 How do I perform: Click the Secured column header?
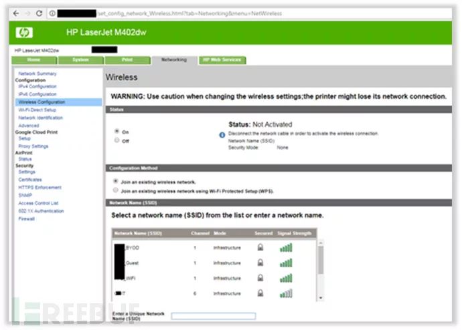(x=264, y=233)
